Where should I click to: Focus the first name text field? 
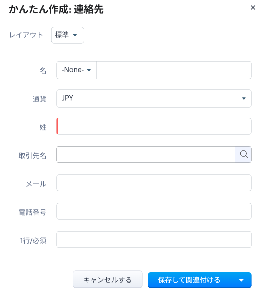(x=173, y=70)
